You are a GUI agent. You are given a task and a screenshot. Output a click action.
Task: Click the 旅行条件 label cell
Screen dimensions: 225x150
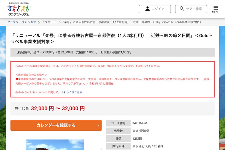coord(118,146)
